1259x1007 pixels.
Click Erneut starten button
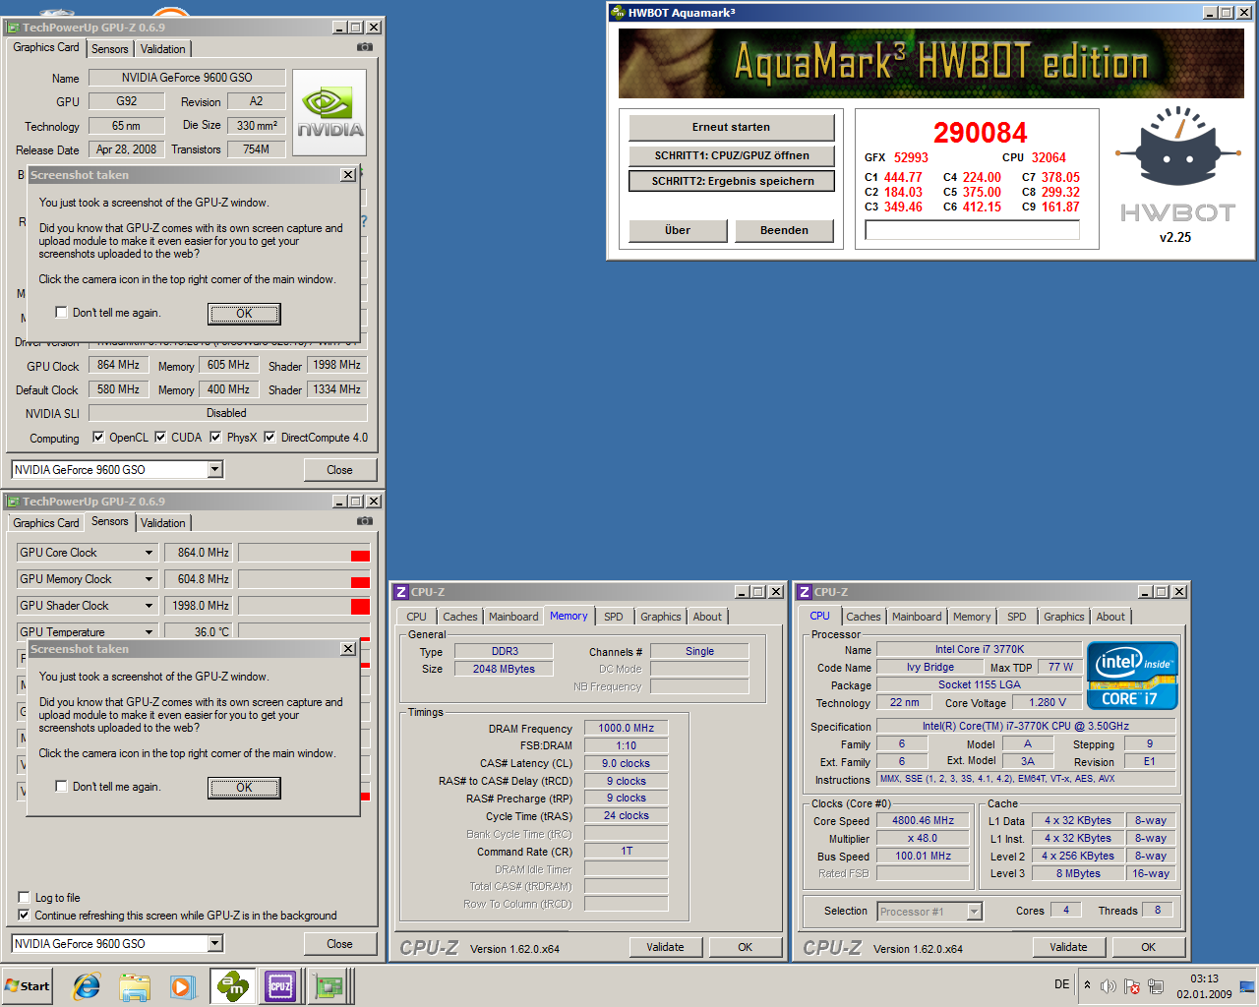pos(731,127)
